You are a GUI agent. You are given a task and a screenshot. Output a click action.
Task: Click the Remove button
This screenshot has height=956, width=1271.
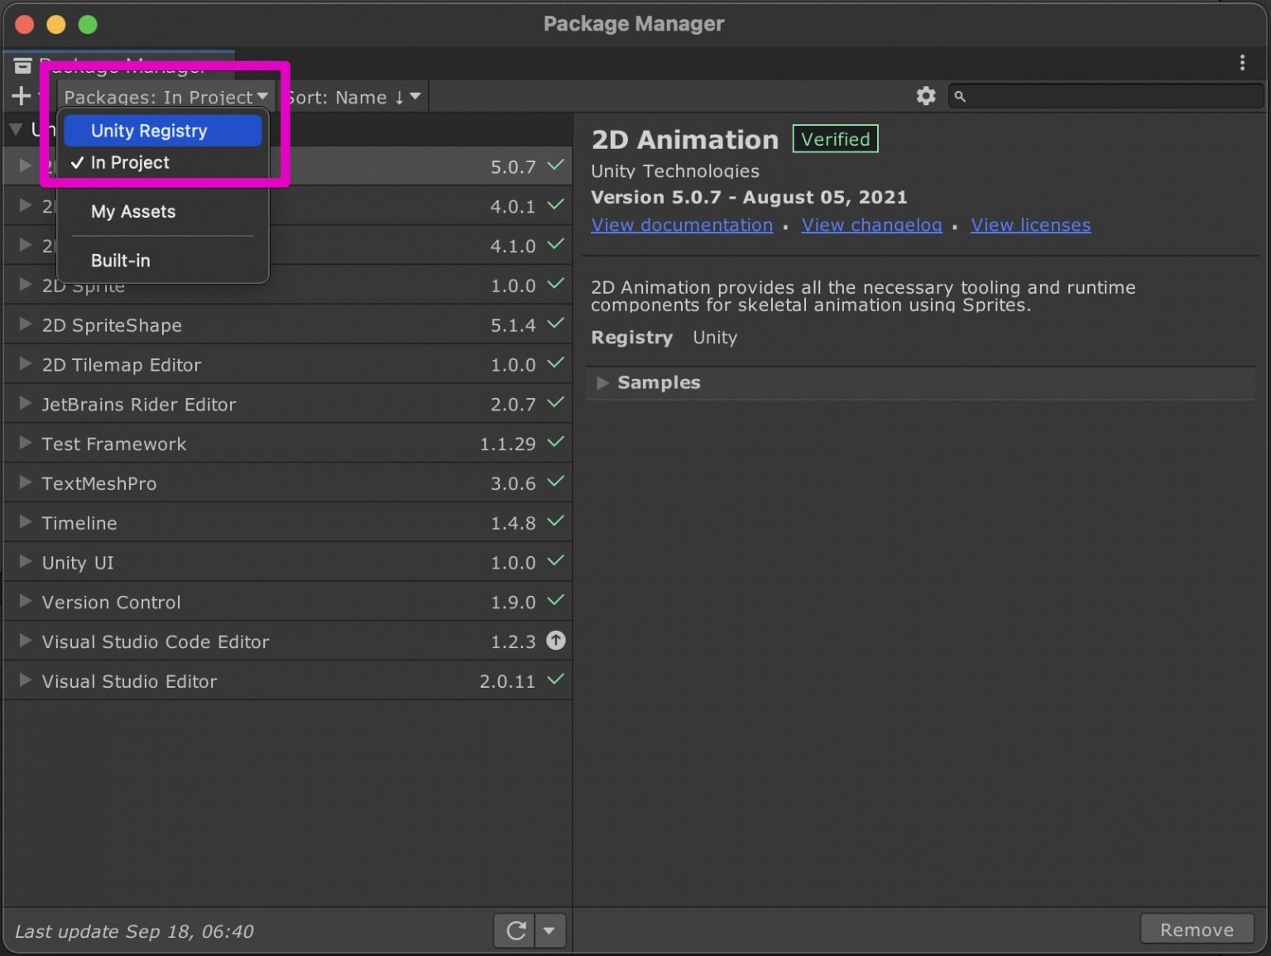[x=1197, y=929]
